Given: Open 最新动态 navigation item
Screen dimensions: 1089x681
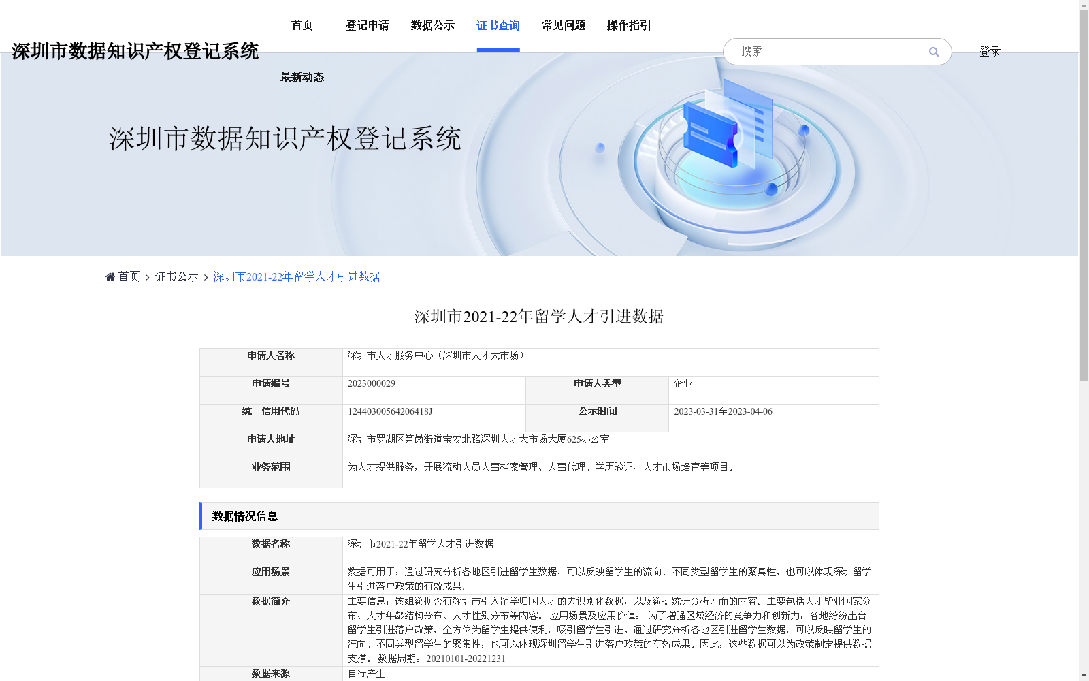Looking at the screenshot, I should (302, 77).
